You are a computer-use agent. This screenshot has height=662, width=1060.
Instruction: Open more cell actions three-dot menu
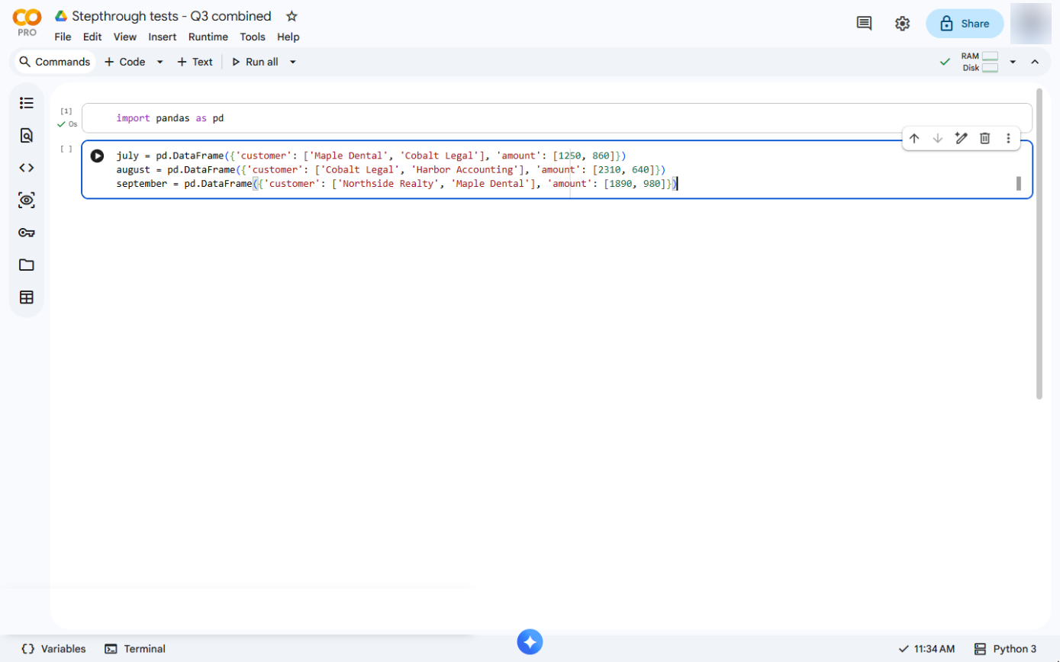click(1008, 138)
